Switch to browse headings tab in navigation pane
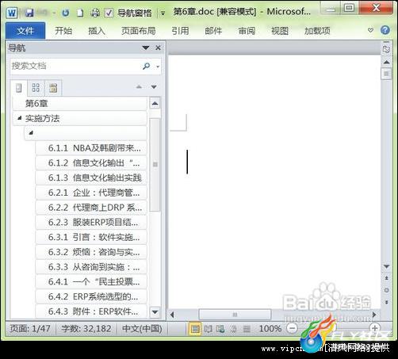The image size is (398, 359). click(x=19, y=88)
